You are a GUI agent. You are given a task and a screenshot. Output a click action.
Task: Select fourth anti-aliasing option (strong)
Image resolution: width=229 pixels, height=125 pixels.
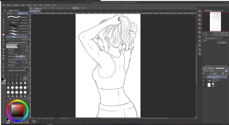(x=24, y=56)
